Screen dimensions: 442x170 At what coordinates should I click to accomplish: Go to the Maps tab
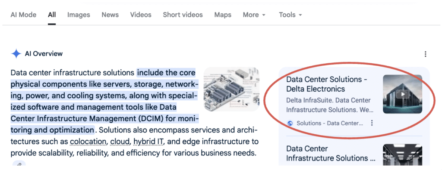tap(223, 15)
